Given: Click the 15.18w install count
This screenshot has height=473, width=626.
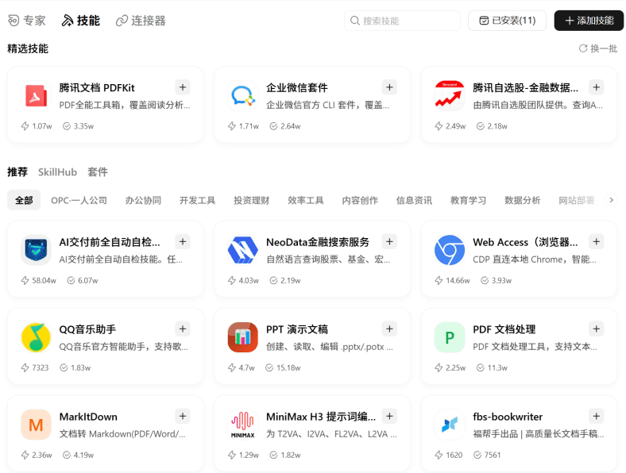Looking at the screenshot, I should 283,367.
